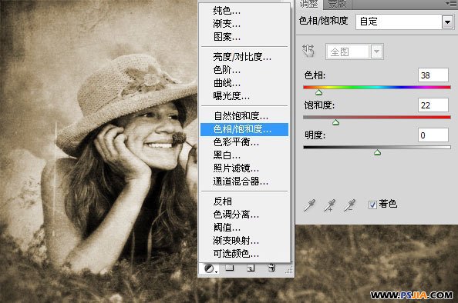
Task: Click the on-image adjustment hand tool
Action: [308, 51]
